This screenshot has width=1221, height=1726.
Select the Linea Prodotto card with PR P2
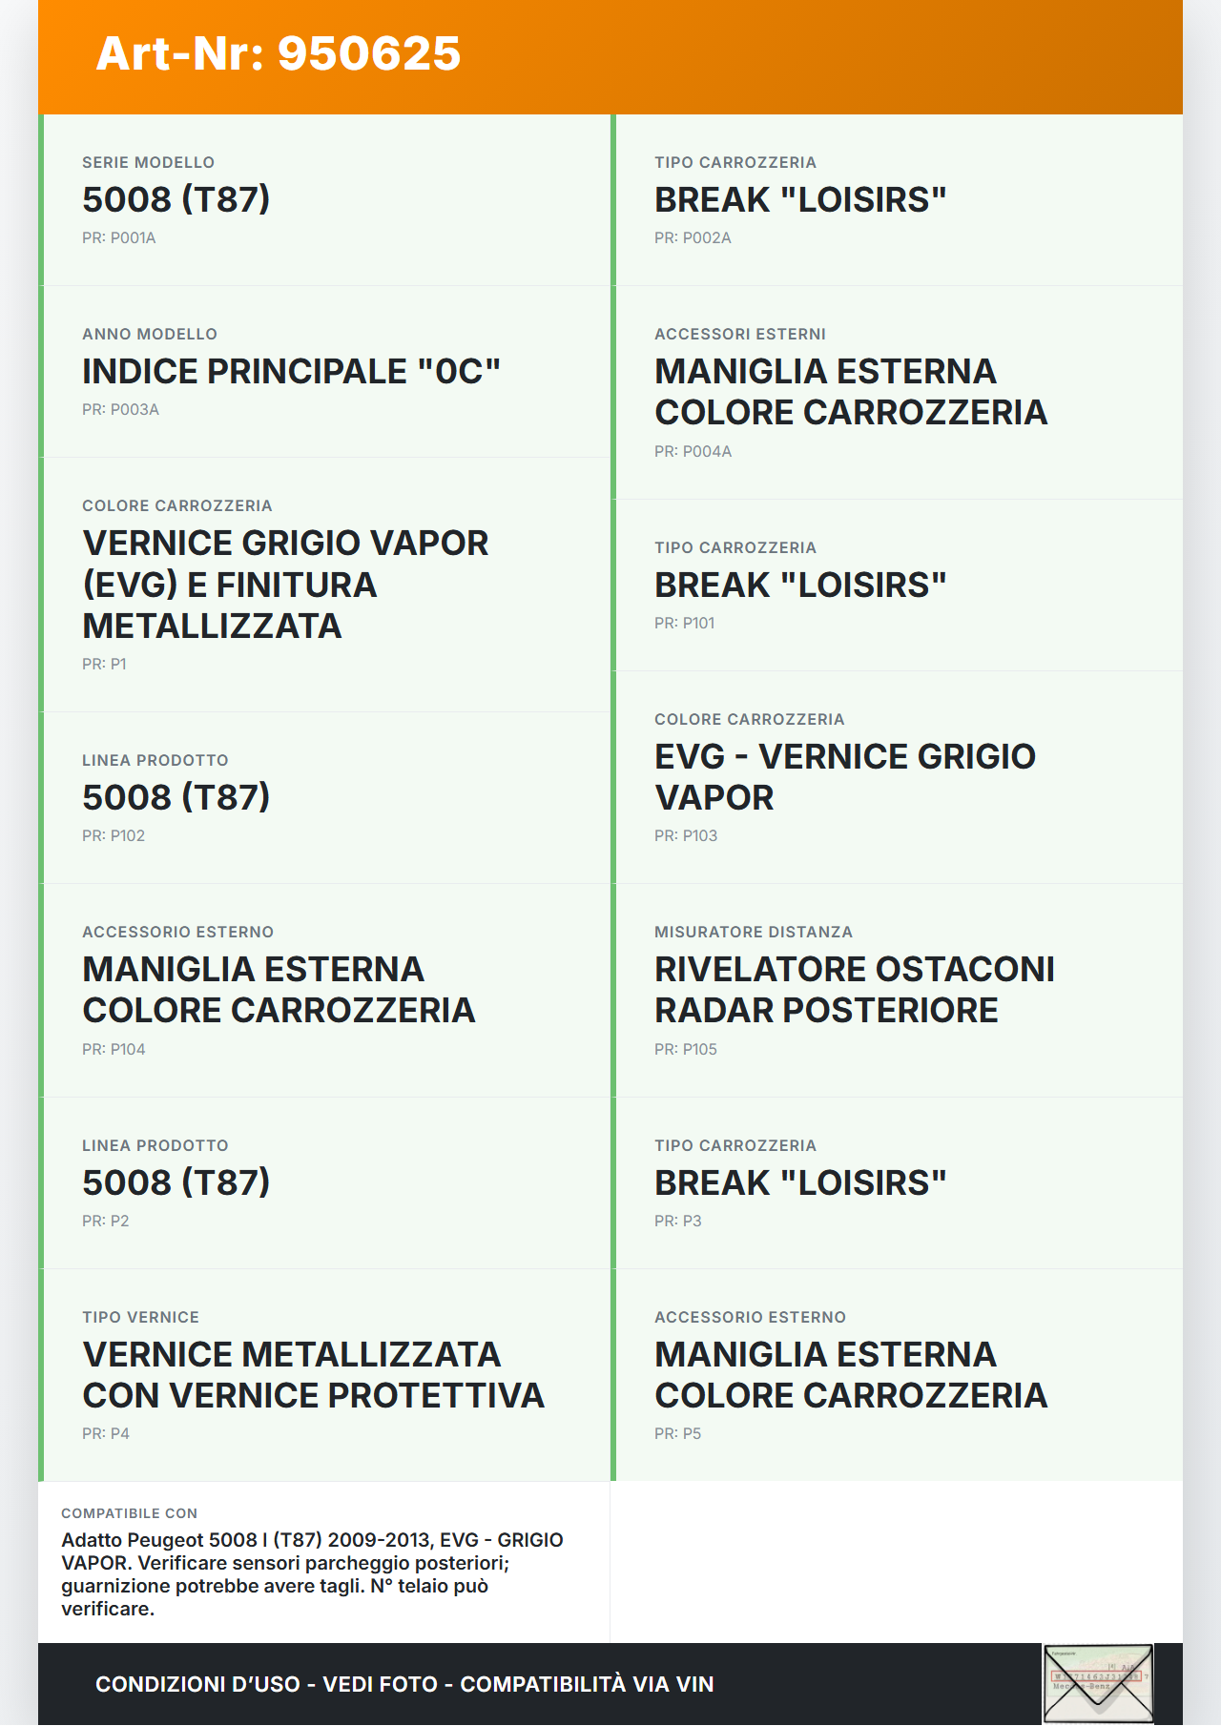click(326, 1182)
